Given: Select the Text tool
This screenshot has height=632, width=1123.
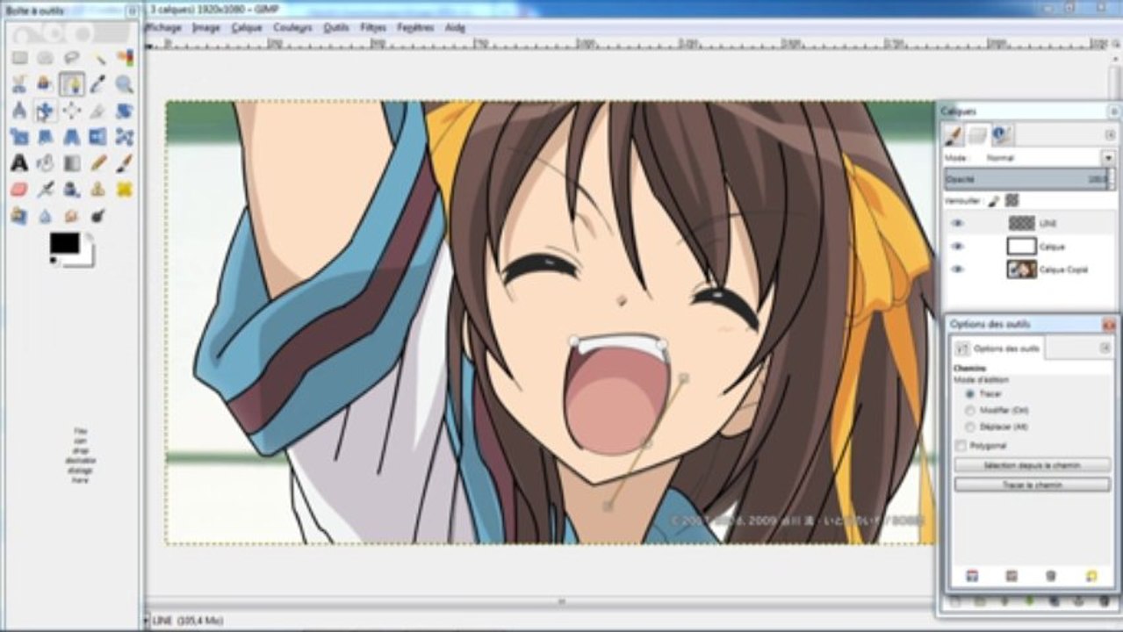Looking at the screenshot, I should click(x=19, y=163).
